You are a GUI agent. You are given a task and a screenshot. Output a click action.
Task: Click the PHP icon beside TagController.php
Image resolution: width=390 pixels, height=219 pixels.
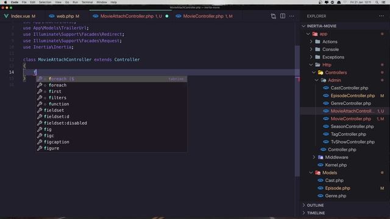(x=326, y=134)
